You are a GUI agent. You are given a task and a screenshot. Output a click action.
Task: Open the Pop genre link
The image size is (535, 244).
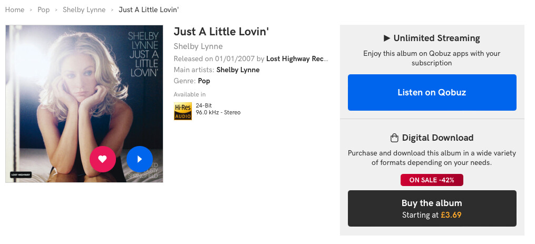(204, 81)
